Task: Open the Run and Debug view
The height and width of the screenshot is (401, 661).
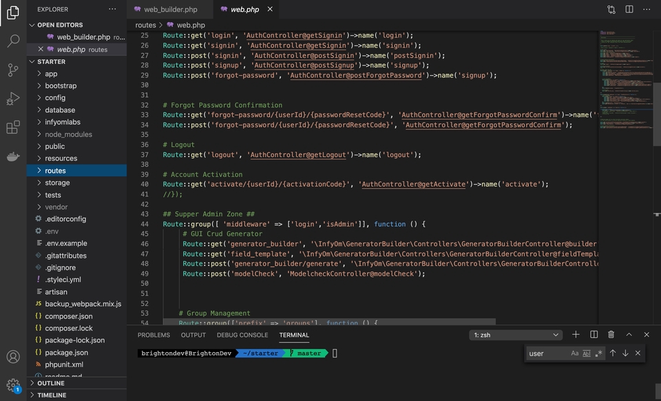Action: 12,99
